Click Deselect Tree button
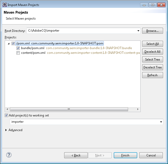 pyautogui.click(x=152, y=67)
